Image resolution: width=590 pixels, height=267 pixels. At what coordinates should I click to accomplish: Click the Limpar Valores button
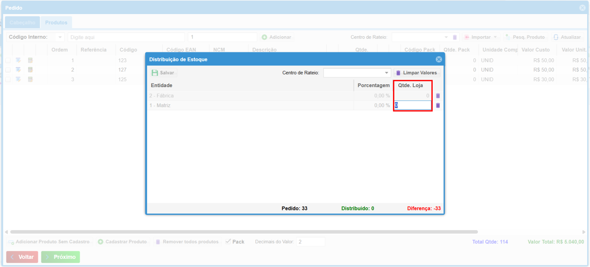click(x=417, y=73)
